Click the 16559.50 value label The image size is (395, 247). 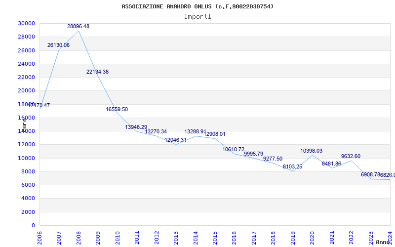[x=117, y=109]
